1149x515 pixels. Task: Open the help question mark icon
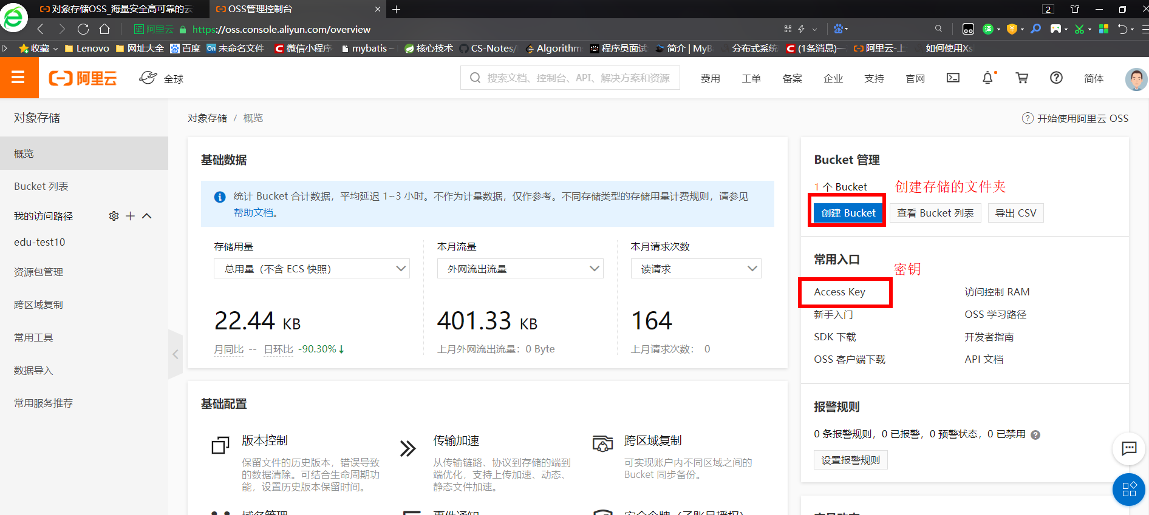click(x=1056, y=78)
